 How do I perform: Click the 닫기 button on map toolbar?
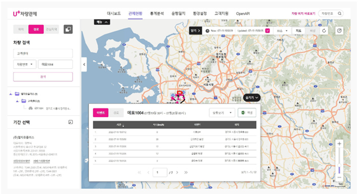click(195, 31)
